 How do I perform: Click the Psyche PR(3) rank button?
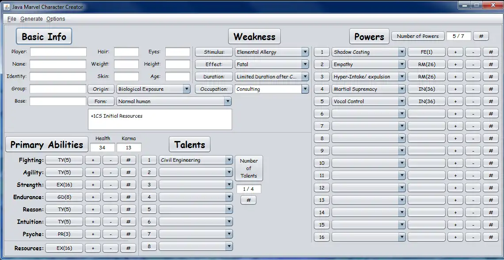pos(64,234)
